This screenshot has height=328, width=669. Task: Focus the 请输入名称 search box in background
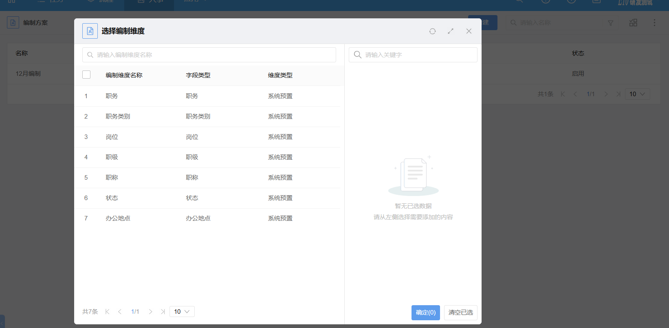pos(554,23)
